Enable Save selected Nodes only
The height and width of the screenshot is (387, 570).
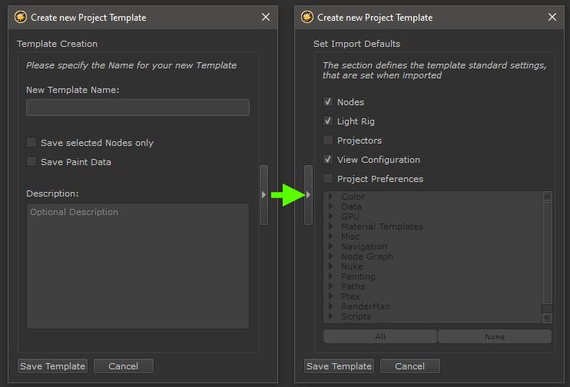(x=31, y=142)
